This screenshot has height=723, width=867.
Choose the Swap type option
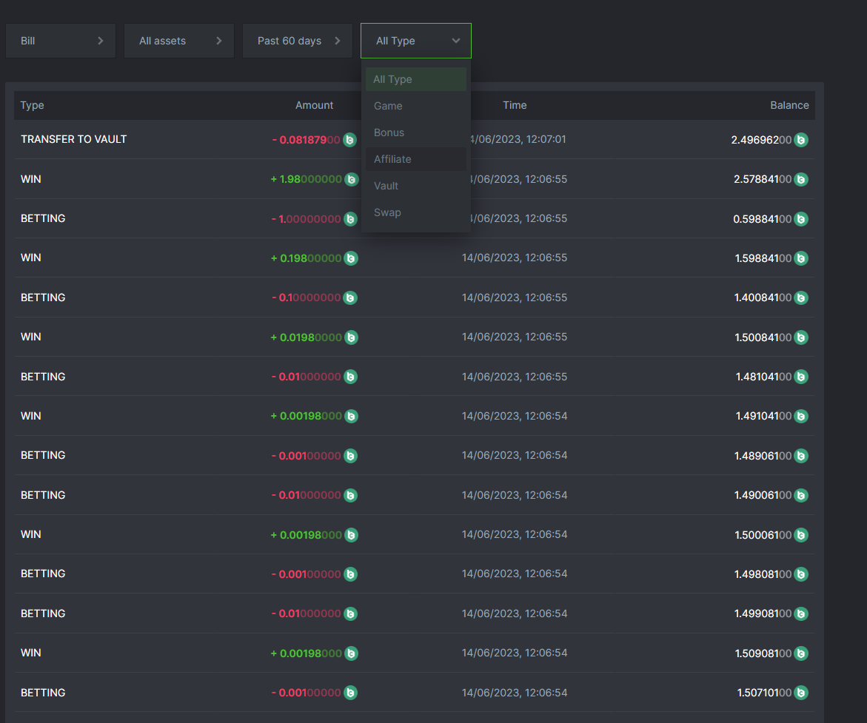387,212
